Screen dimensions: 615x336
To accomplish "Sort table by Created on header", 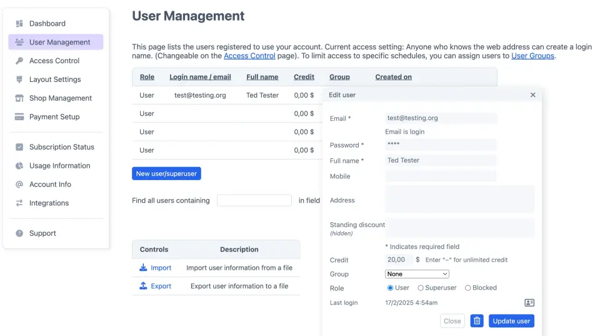I will coord(393,77).
